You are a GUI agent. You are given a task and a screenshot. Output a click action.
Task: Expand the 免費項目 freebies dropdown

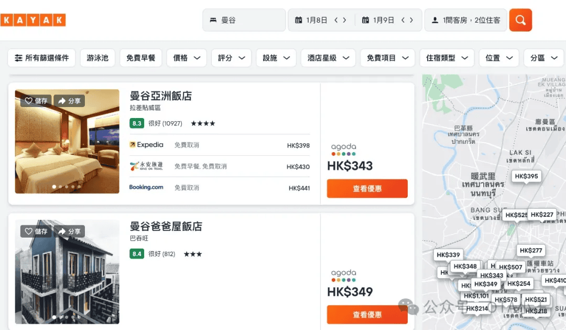click(x=387, y=58)
